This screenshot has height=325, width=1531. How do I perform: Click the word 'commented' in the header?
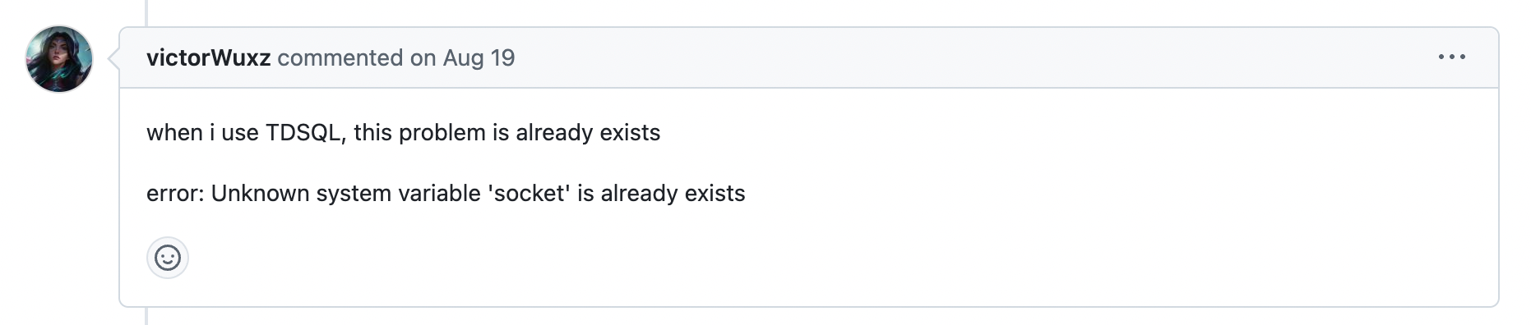click(x=340, y=57)
